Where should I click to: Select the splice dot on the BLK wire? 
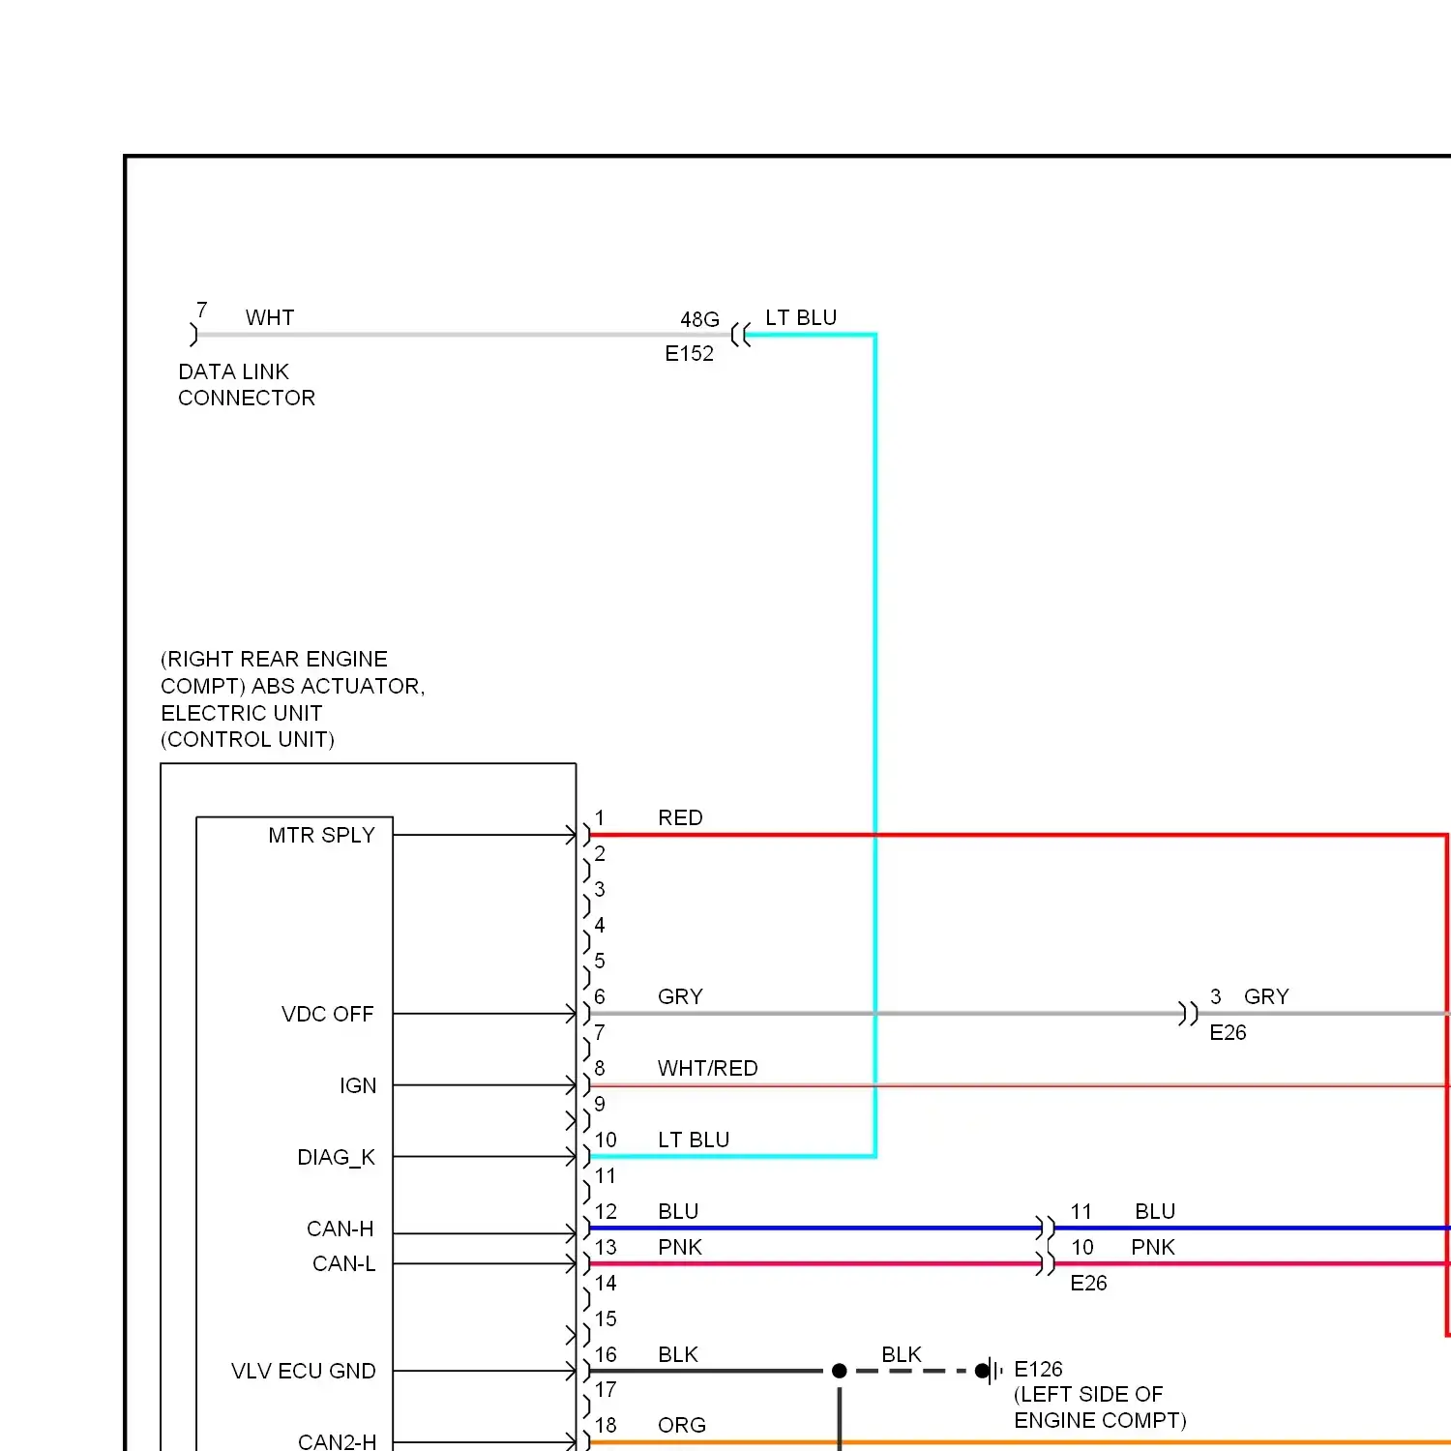click(840, 1371)
